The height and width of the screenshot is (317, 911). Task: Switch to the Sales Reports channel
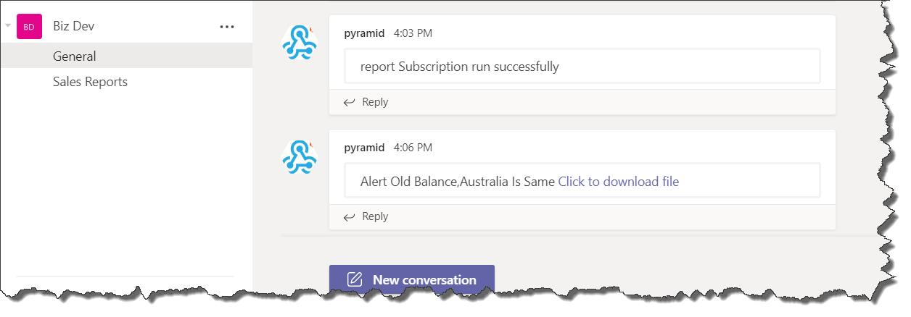click(90, 82)
